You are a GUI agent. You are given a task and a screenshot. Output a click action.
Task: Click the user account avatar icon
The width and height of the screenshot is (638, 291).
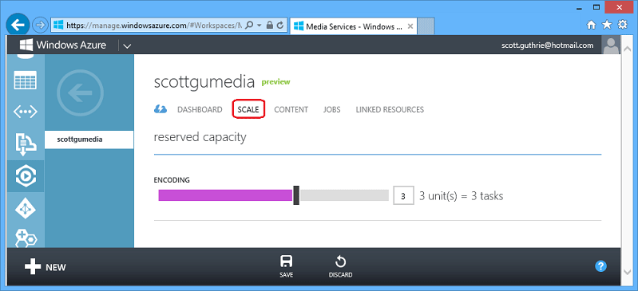pos(611,45)
